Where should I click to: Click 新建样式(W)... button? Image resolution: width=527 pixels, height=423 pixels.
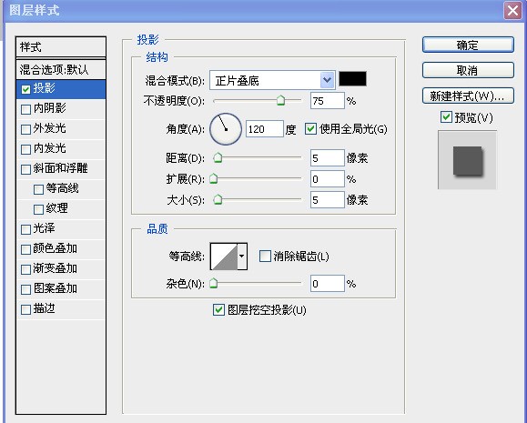(468, 96)
